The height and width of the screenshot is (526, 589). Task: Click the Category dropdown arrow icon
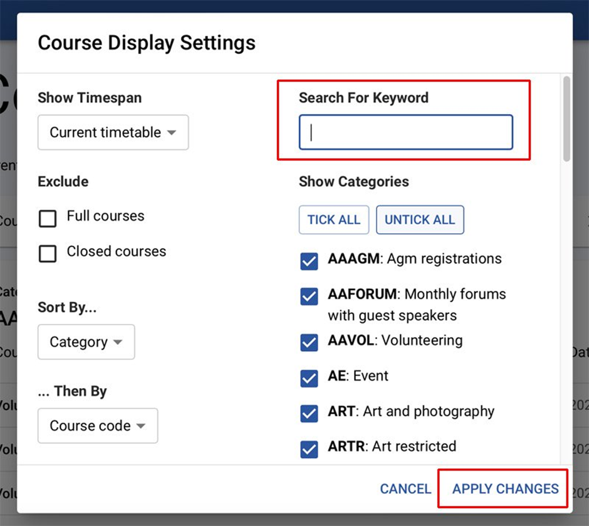click(118, 342)
